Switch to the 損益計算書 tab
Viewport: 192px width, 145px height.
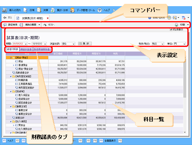click(x=26, y=49)
